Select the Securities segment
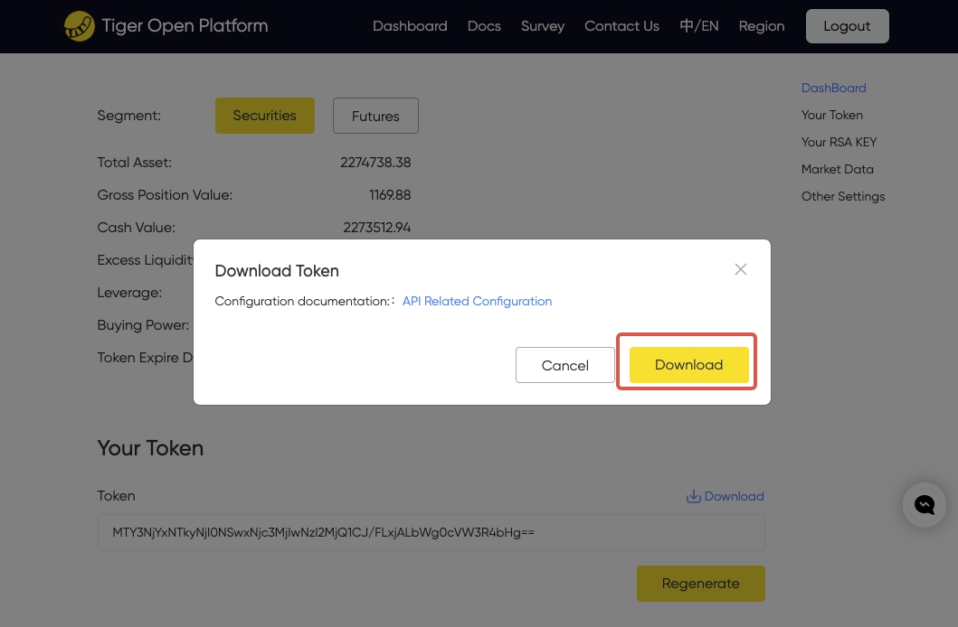958x627 pixels. click(264, 116)
